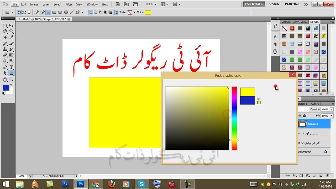Choose the Polygon shape in options bar
Screen dimensions: 336x189
coord(66,12)
